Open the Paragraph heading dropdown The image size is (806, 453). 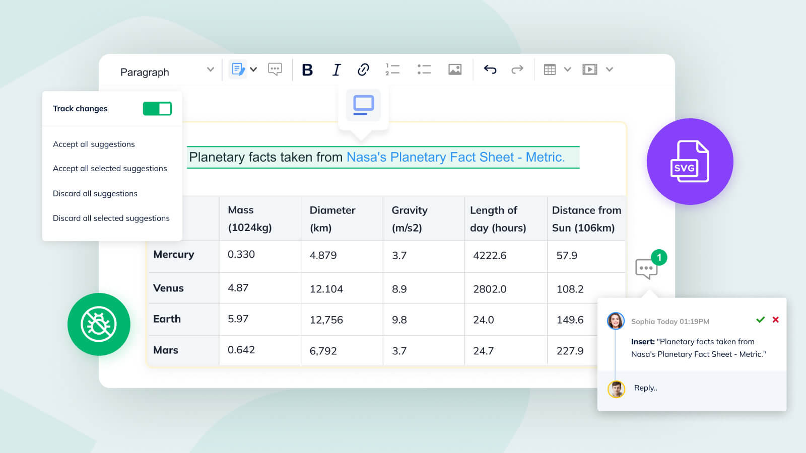167,72
